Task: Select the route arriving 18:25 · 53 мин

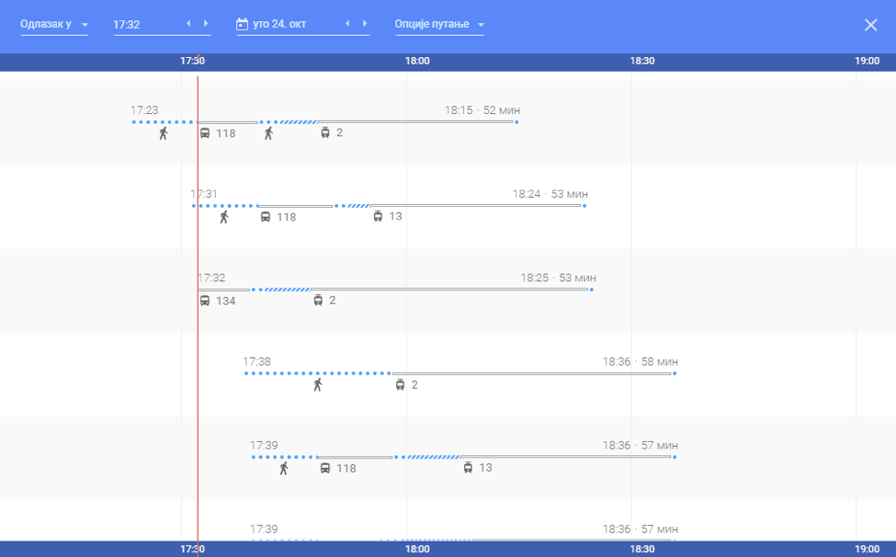Action: pos(558,278)
